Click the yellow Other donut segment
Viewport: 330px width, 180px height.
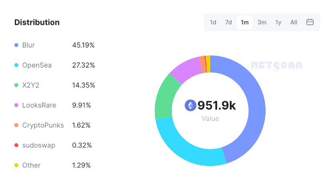pyautogui.click(x=208, y=64)
